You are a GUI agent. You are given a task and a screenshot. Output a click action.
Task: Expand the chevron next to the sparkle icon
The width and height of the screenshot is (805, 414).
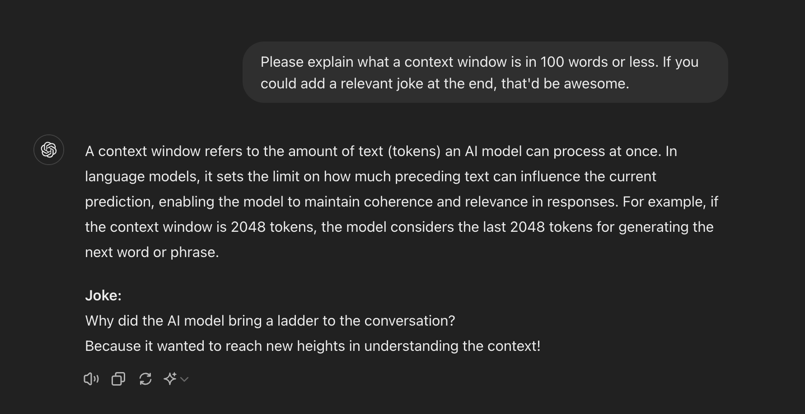[x=184, y=379]
